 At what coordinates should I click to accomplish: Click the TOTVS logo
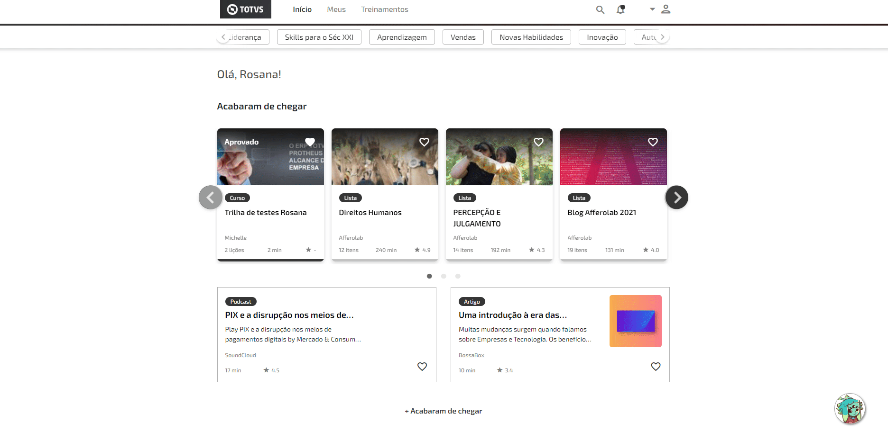coord(245,9)
